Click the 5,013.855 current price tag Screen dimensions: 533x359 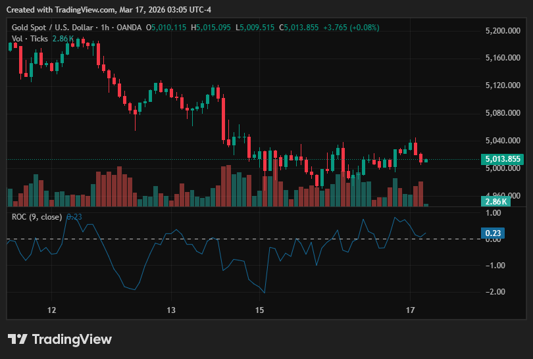click(503, 159)
